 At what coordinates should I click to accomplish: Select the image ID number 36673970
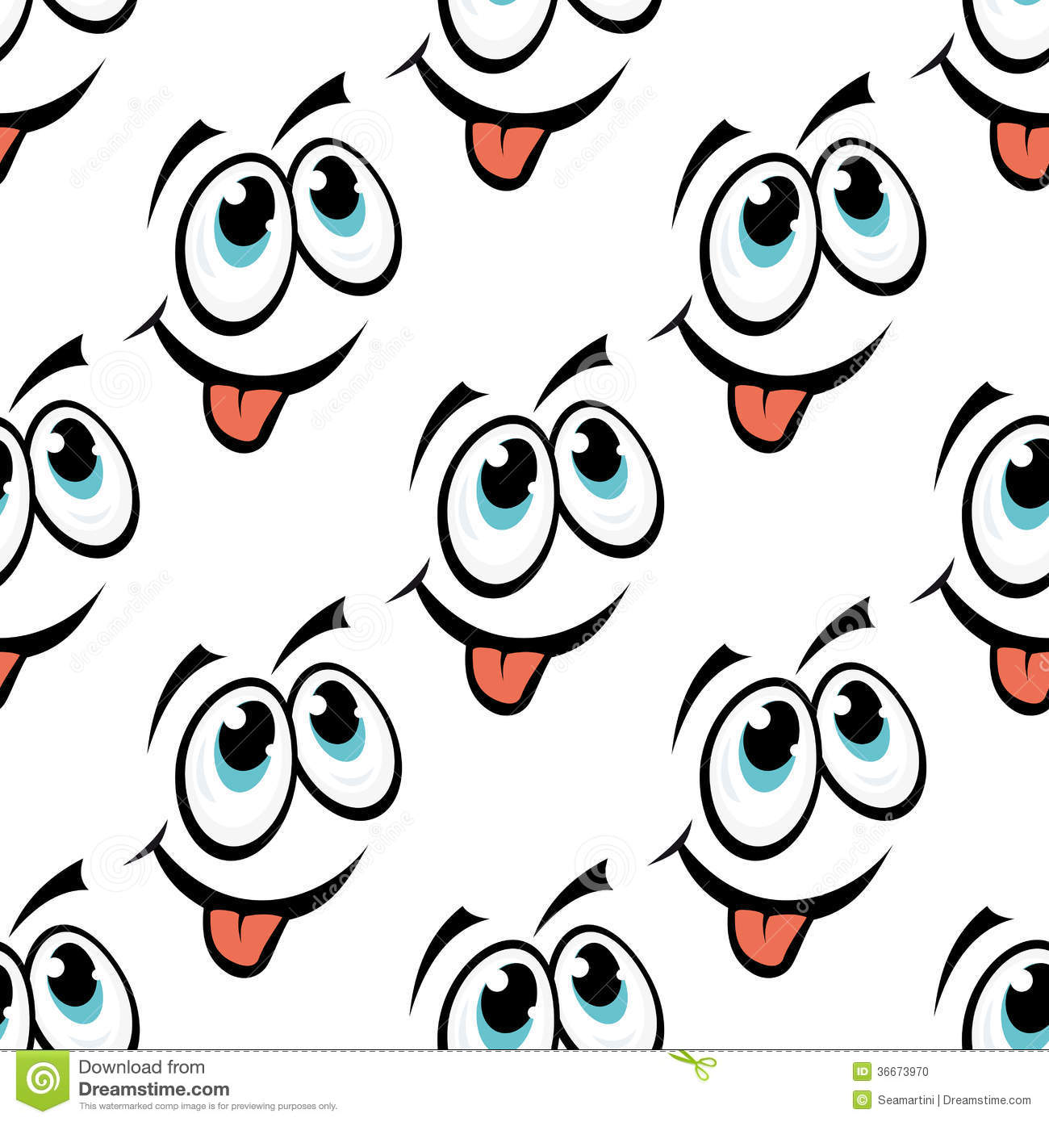coord(901,1071)
